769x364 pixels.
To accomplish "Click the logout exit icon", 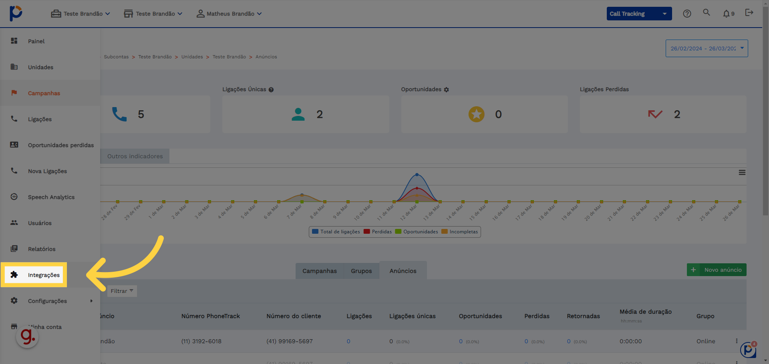I will point(749,12).
